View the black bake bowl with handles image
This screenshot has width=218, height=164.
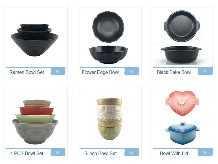(x=182, y=37)
